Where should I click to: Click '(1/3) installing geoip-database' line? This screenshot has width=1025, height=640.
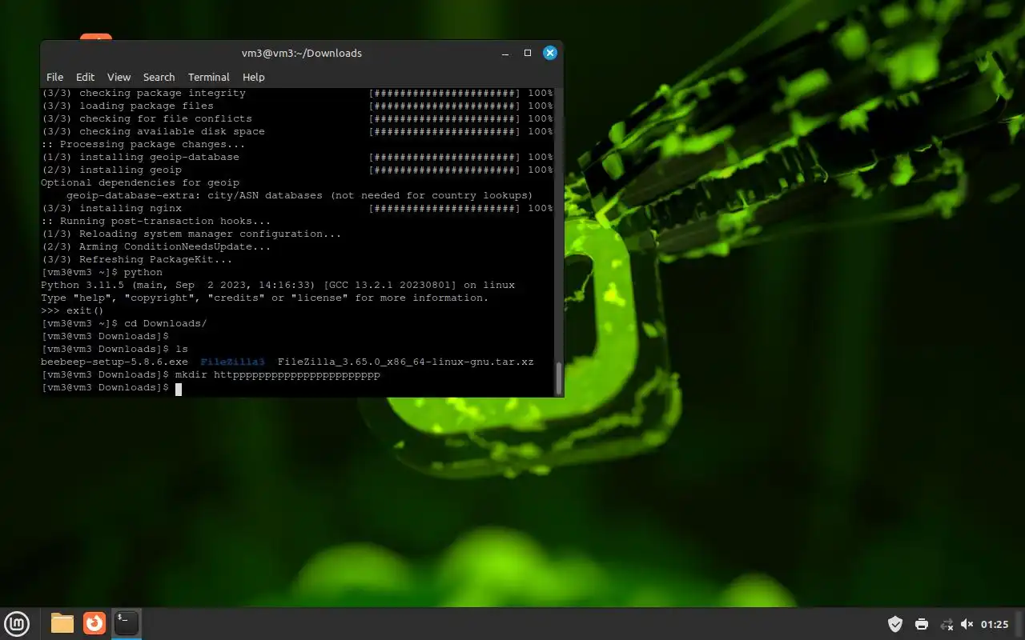[x=297, y=157]
